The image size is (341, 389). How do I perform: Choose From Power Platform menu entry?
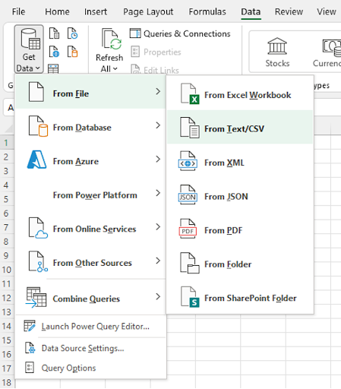click(x=90, y=194)
